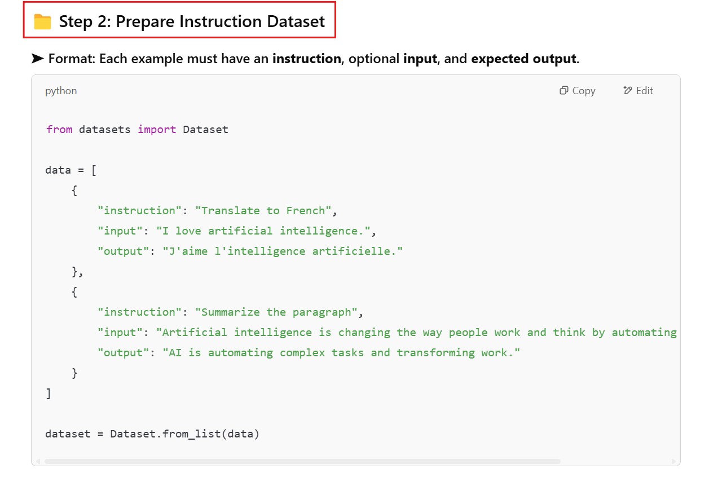The image size is (709, 482).
Task: Click the black arrow bullet before Format
Action: tap(37, 59)
